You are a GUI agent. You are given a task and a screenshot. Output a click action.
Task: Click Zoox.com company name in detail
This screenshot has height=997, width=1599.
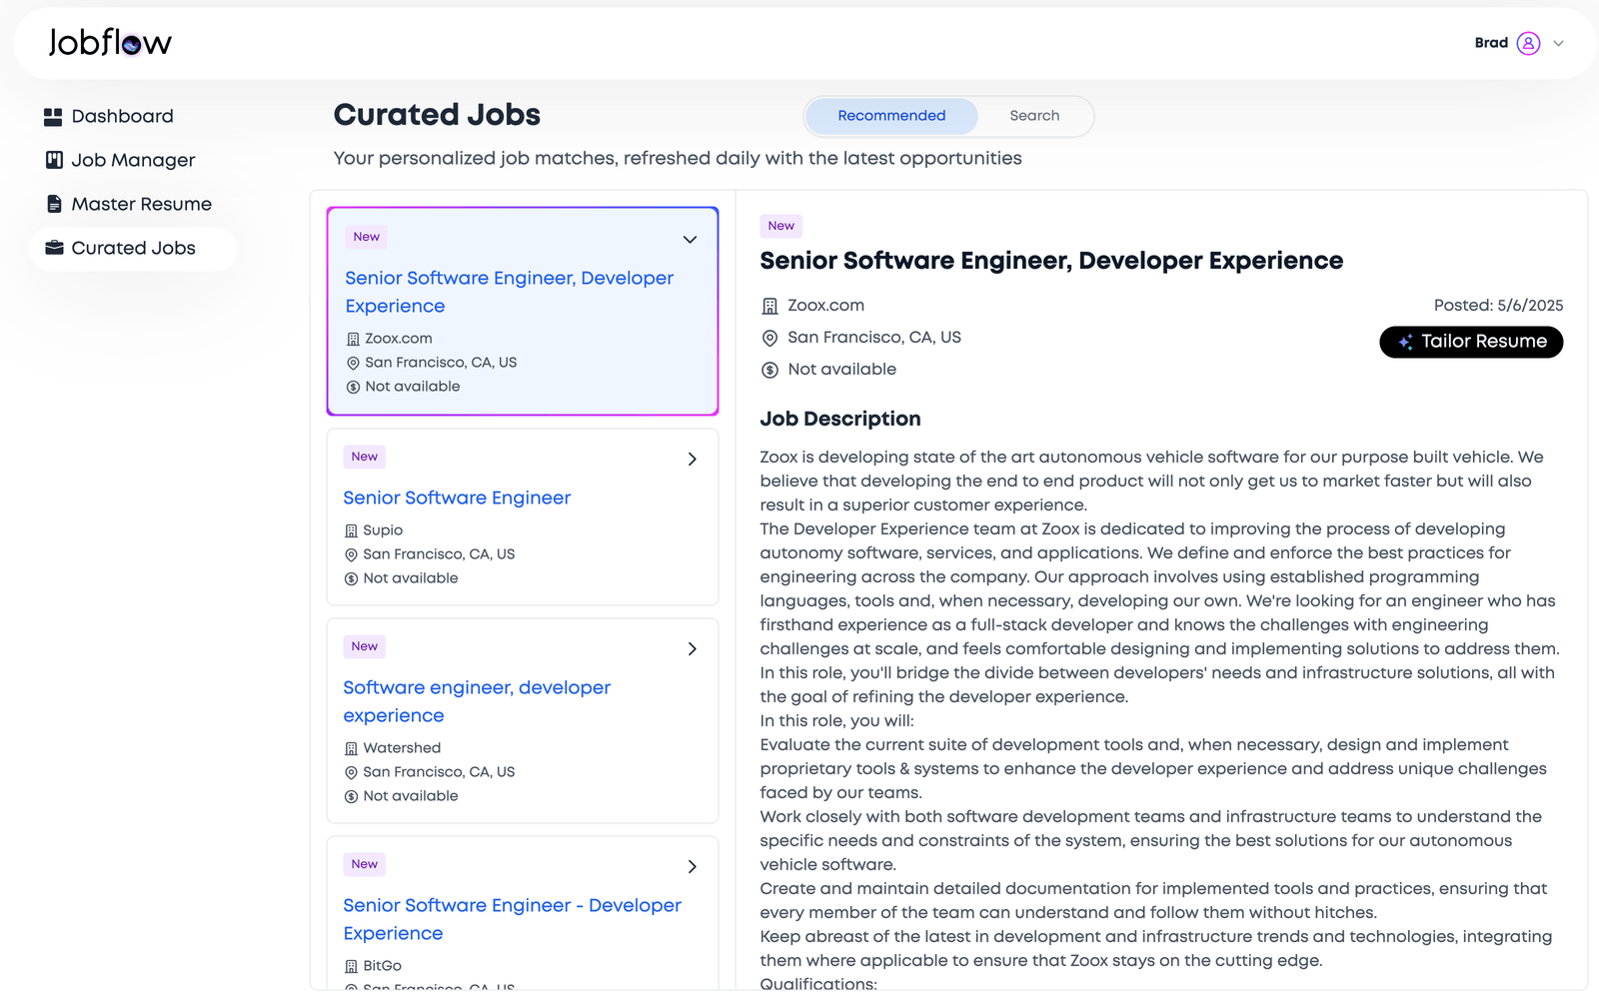click(x=825, y=306)
